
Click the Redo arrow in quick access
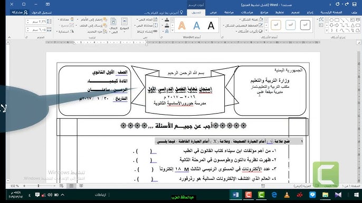pyautogui.click(x=347, y=4)
